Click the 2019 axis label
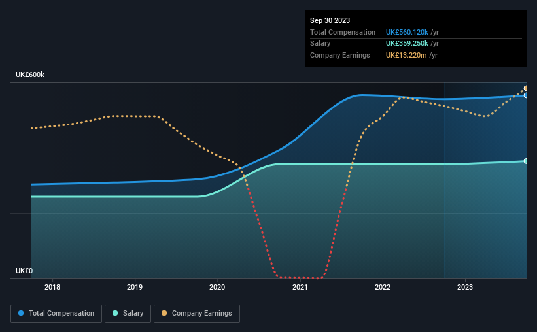This screenshot has width=537, height=332. click(135, 287)
